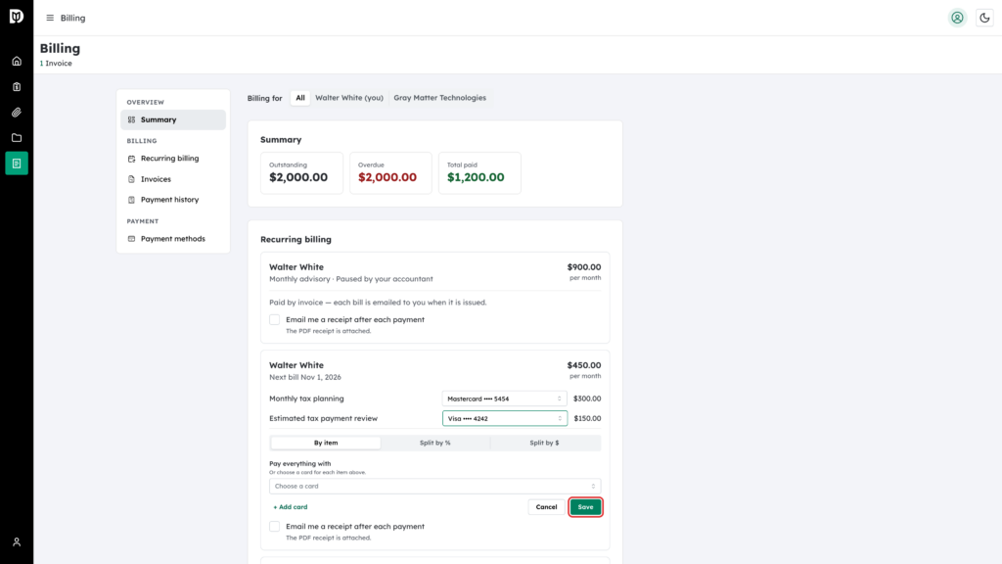Open the clipboard icon in the left rail
Image resolution: width=1002 pixels, height=564 pixels.
click(17, 87)
